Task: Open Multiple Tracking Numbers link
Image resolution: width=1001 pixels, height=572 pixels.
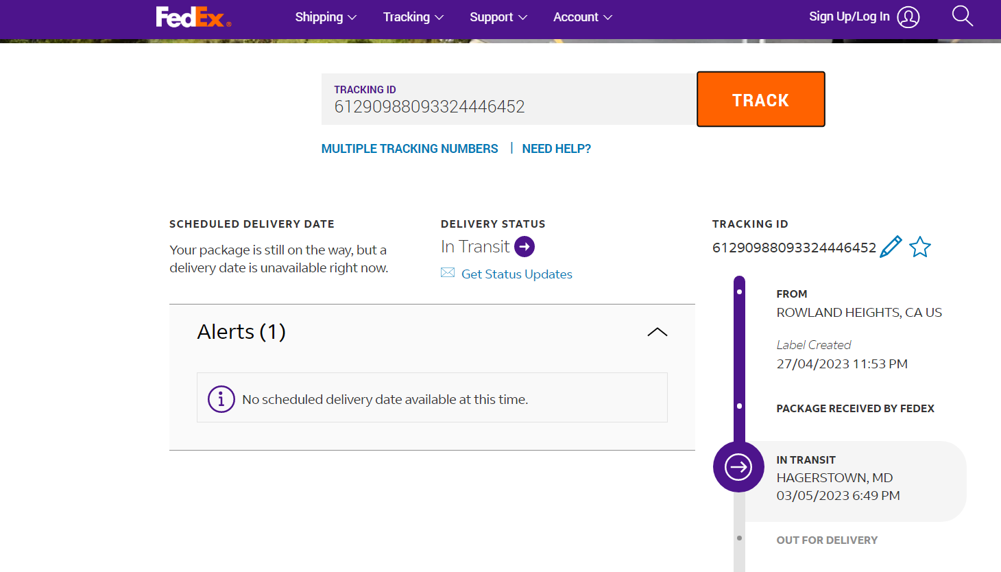Action: pyautogui.click(x=409, y=149)
